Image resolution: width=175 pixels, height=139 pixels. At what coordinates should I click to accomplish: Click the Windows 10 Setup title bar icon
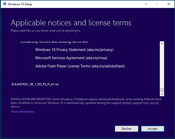5,4
